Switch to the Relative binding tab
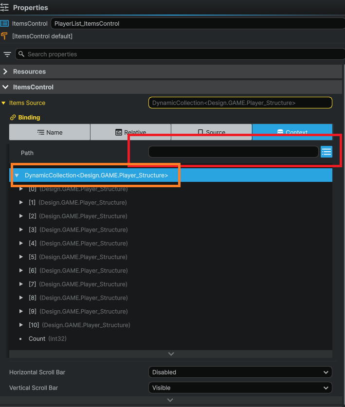Viewport: 345px width, 407px height. [131, 132]
